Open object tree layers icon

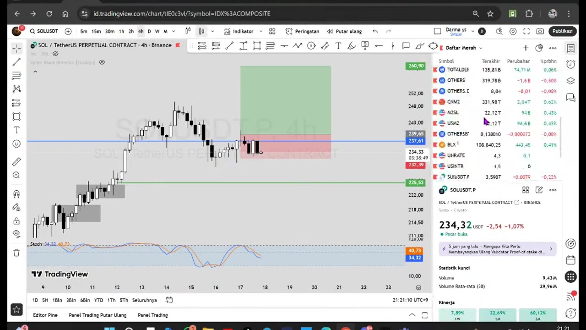pos(570,81)
